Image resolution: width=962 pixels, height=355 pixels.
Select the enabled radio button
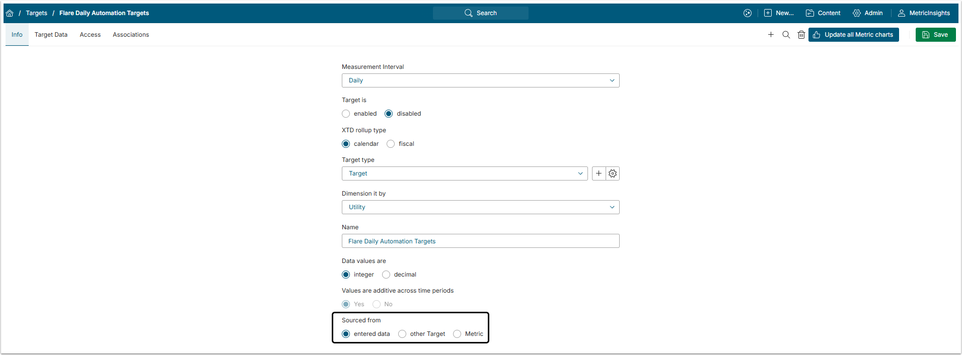[346, 114]
